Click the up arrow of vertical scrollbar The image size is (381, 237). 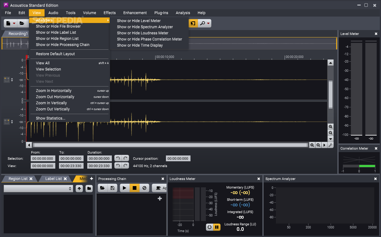(331, 63)
